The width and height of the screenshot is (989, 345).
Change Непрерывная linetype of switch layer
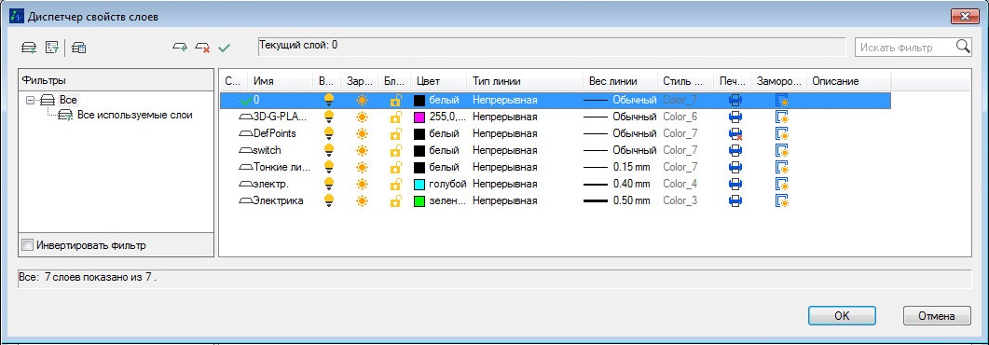[505, 150]
